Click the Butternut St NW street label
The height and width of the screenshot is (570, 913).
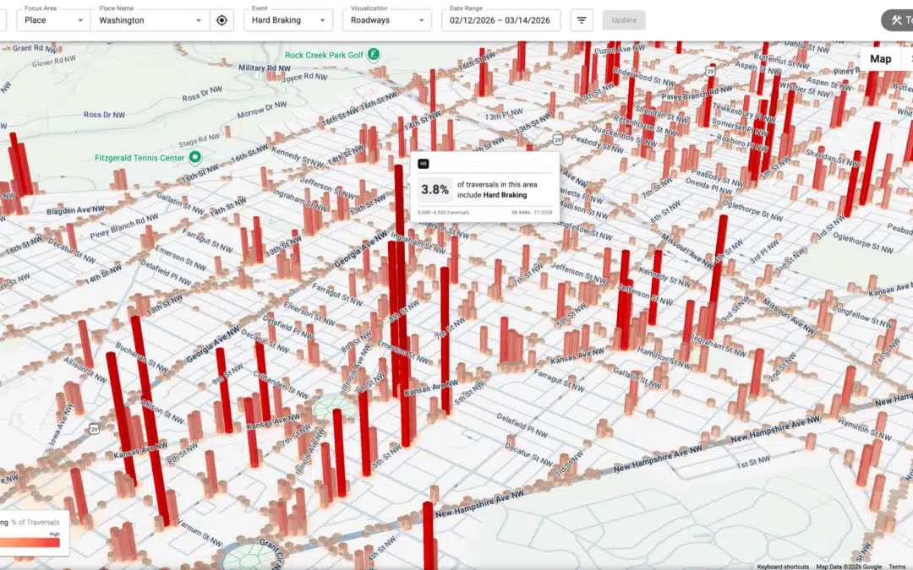[x=782, y=62]
